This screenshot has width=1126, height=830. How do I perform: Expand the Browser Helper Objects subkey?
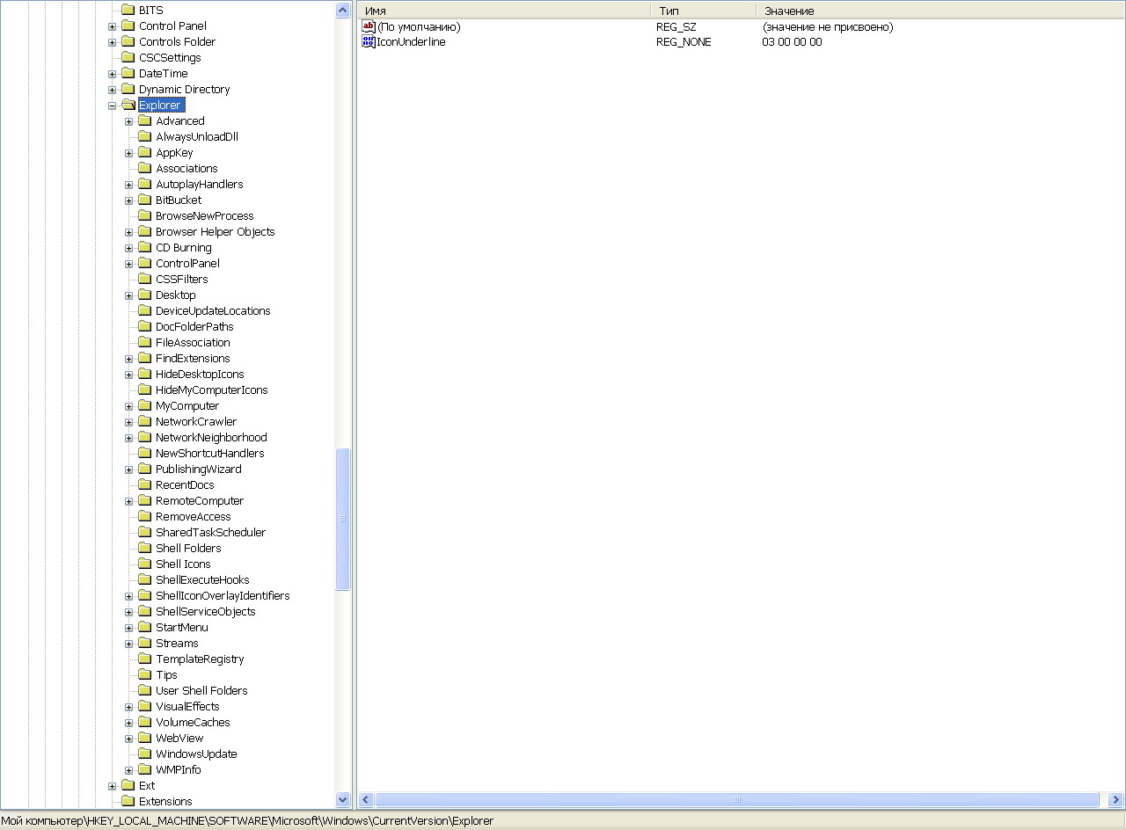(128, 232)
